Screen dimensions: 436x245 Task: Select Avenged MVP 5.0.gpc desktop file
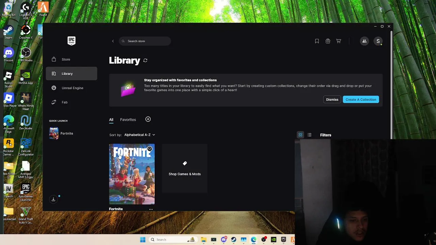click(x=26, y=170)
